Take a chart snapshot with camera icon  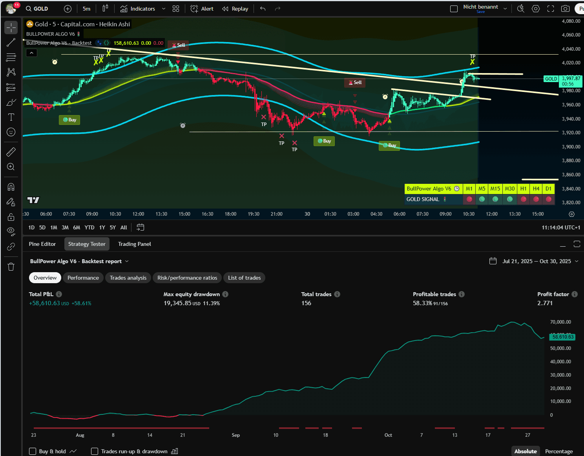click(566, 9)
